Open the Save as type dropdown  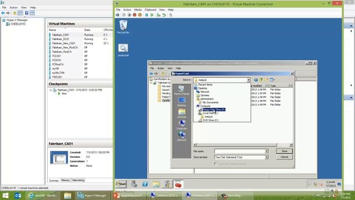coord(266,157)
